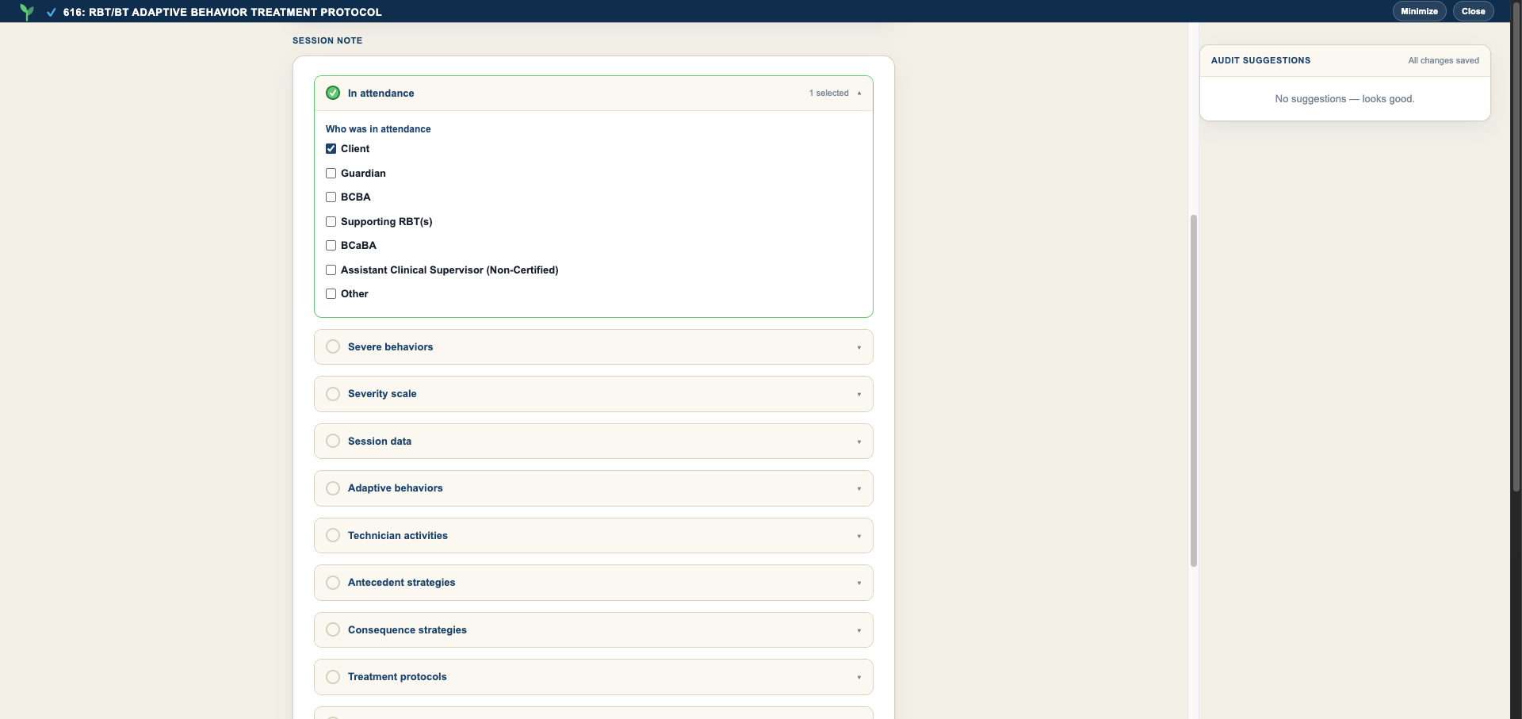Image resolution: width=1522 pixels, height=719 pixels.
Task: Click the Close button in the header
Action: pos(1474,11)
